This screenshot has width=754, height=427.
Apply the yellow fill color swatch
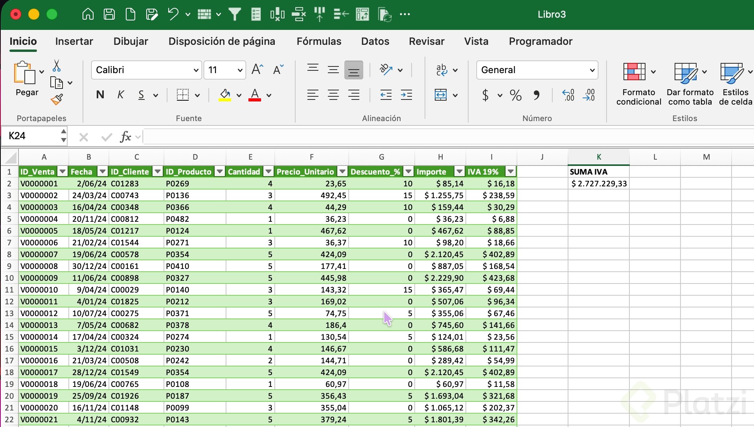[x=224, y=95]
